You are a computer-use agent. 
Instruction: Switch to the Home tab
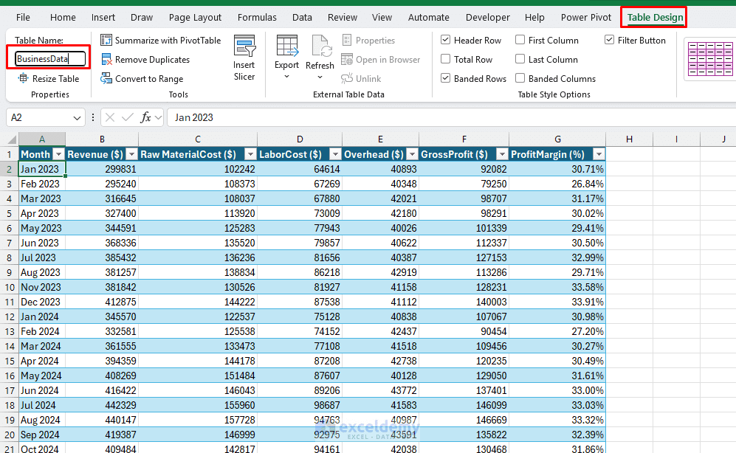[x=63, y=18]
